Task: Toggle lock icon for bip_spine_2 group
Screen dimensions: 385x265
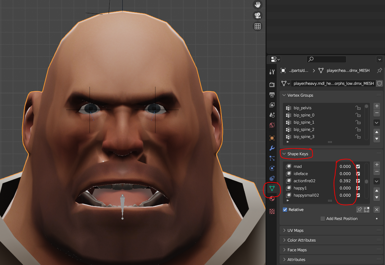Action: (x=358, y=129)
